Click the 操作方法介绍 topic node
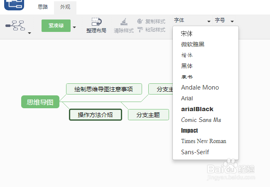 [x=96, y=115]
